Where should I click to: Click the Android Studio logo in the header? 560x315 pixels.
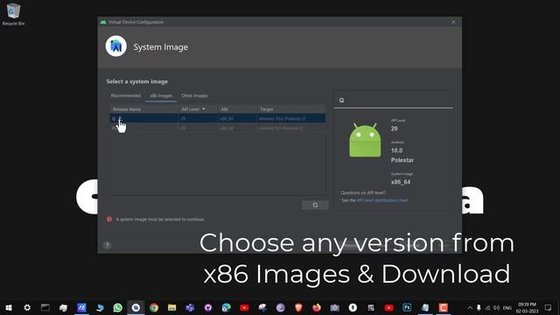(116, 46)
